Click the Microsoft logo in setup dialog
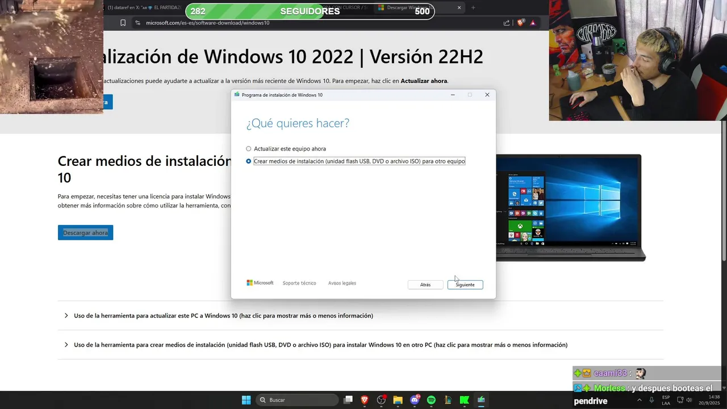 [260, 283]
